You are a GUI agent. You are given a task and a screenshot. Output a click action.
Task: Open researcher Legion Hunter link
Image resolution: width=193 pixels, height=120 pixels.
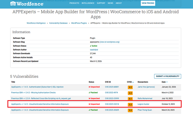143,104
